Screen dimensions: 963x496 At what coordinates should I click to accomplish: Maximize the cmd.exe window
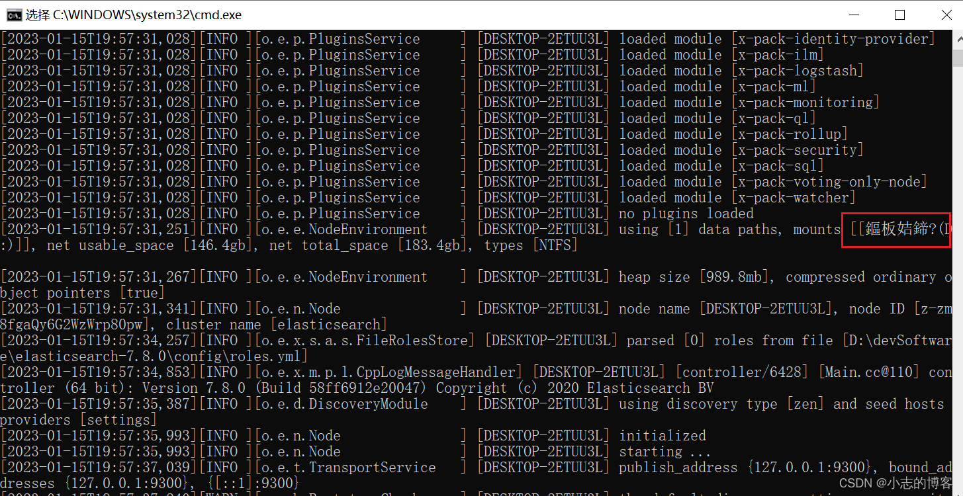(x=899, y=15)
